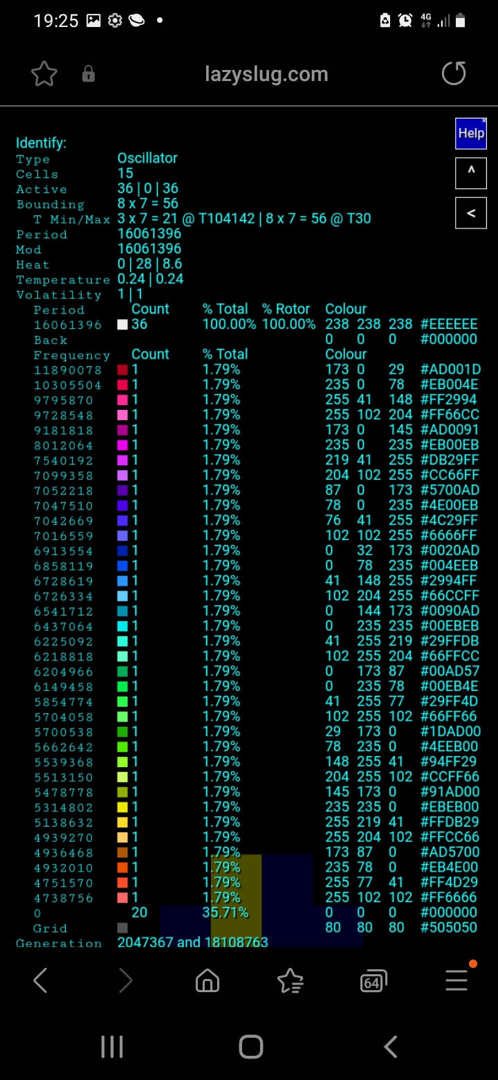Tap the alarm clock status icon

(x=405, y=21)
